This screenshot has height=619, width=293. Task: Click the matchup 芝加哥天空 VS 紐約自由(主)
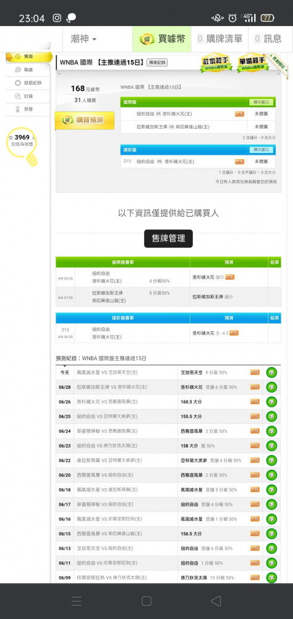(105, 548)
